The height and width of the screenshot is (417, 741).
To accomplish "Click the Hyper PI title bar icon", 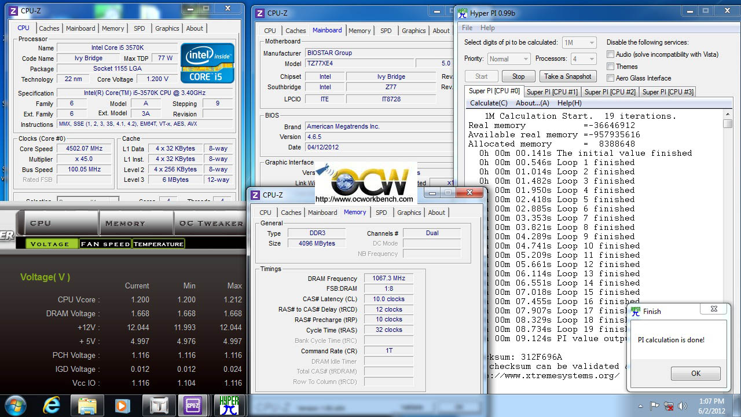I will 463,13.
